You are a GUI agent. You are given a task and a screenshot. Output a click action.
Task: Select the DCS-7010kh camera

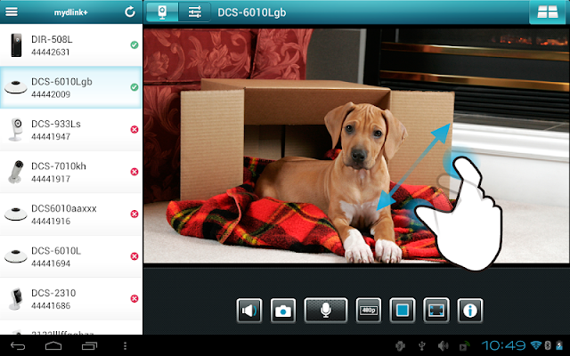[71, 172]
